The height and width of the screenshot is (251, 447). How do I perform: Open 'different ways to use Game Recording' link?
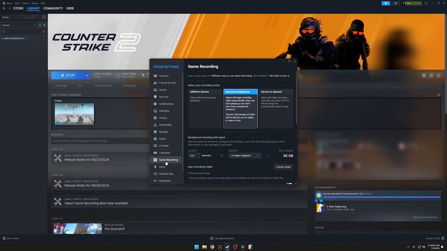coord(232,76)
